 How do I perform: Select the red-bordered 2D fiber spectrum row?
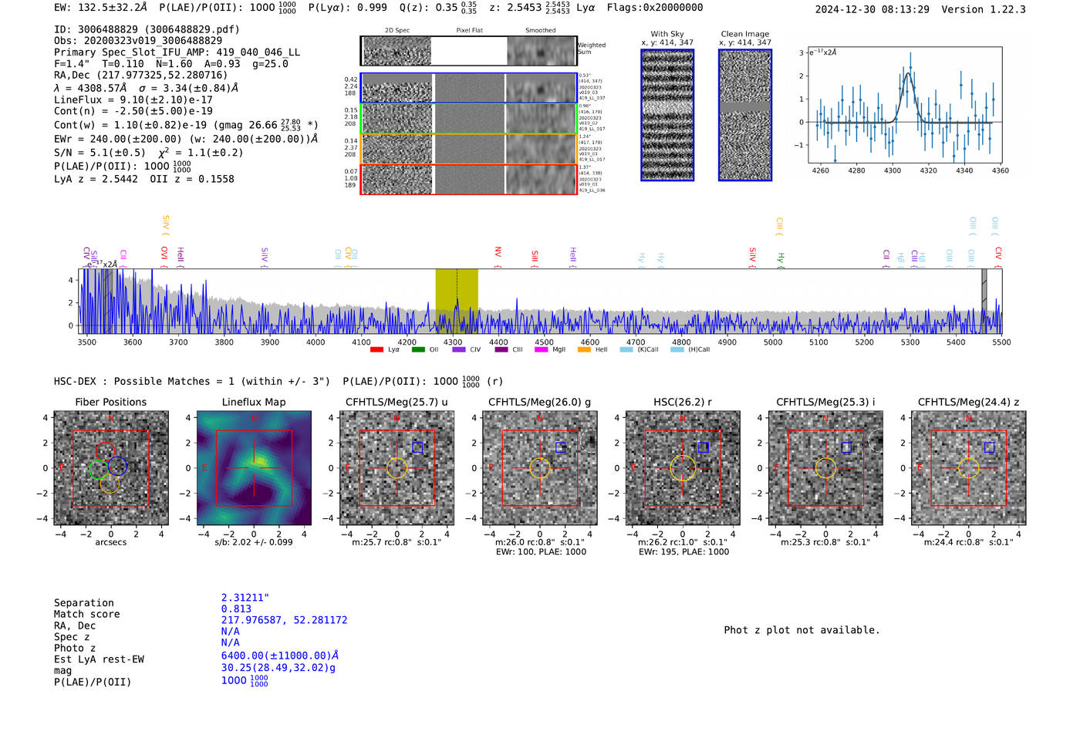click(468, 179)
